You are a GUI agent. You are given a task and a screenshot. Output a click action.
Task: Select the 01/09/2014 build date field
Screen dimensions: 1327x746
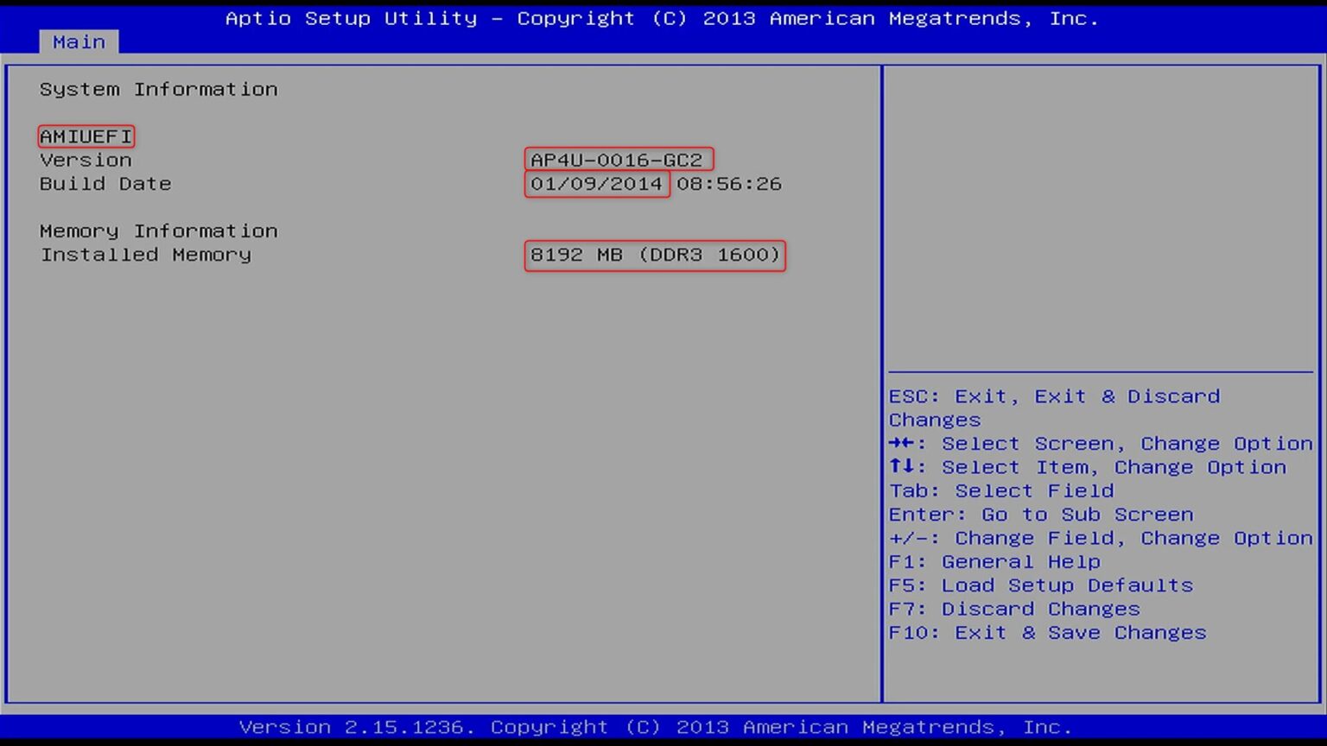click(x=596, y=184)
